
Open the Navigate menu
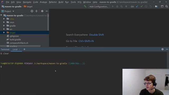click(27, 2)
